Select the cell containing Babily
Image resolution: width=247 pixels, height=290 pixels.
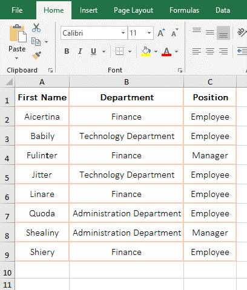click(42, 136)
